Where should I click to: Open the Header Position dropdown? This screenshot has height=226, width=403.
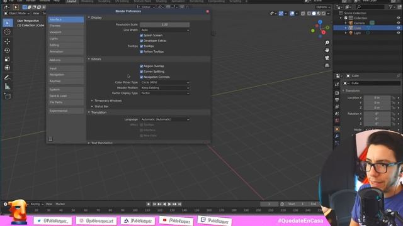coord(165,88)
